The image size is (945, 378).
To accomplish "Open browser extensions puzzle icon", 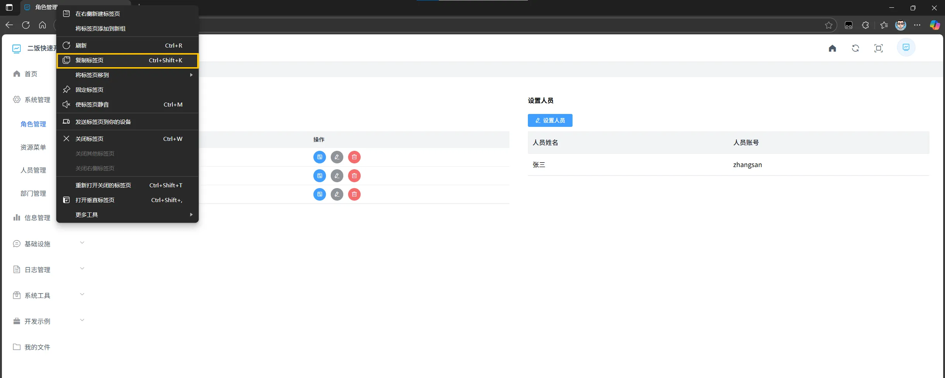I will tap(865, 25).
